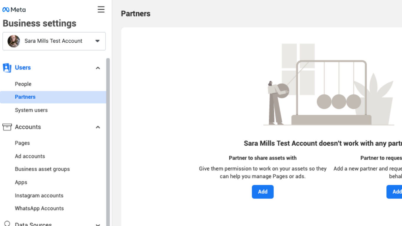The width and height of the screenshot is (402, 226).
Task: Open the Sara Mills Test Account dropdown
Action: (x=54, y=41)
